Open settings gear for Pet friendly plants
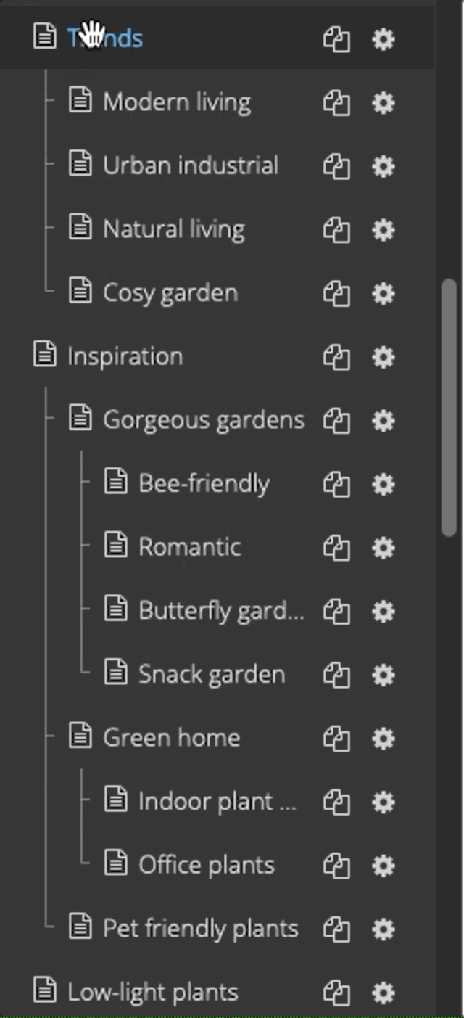Screen dimensions: 464x1018 coord(383,929)
